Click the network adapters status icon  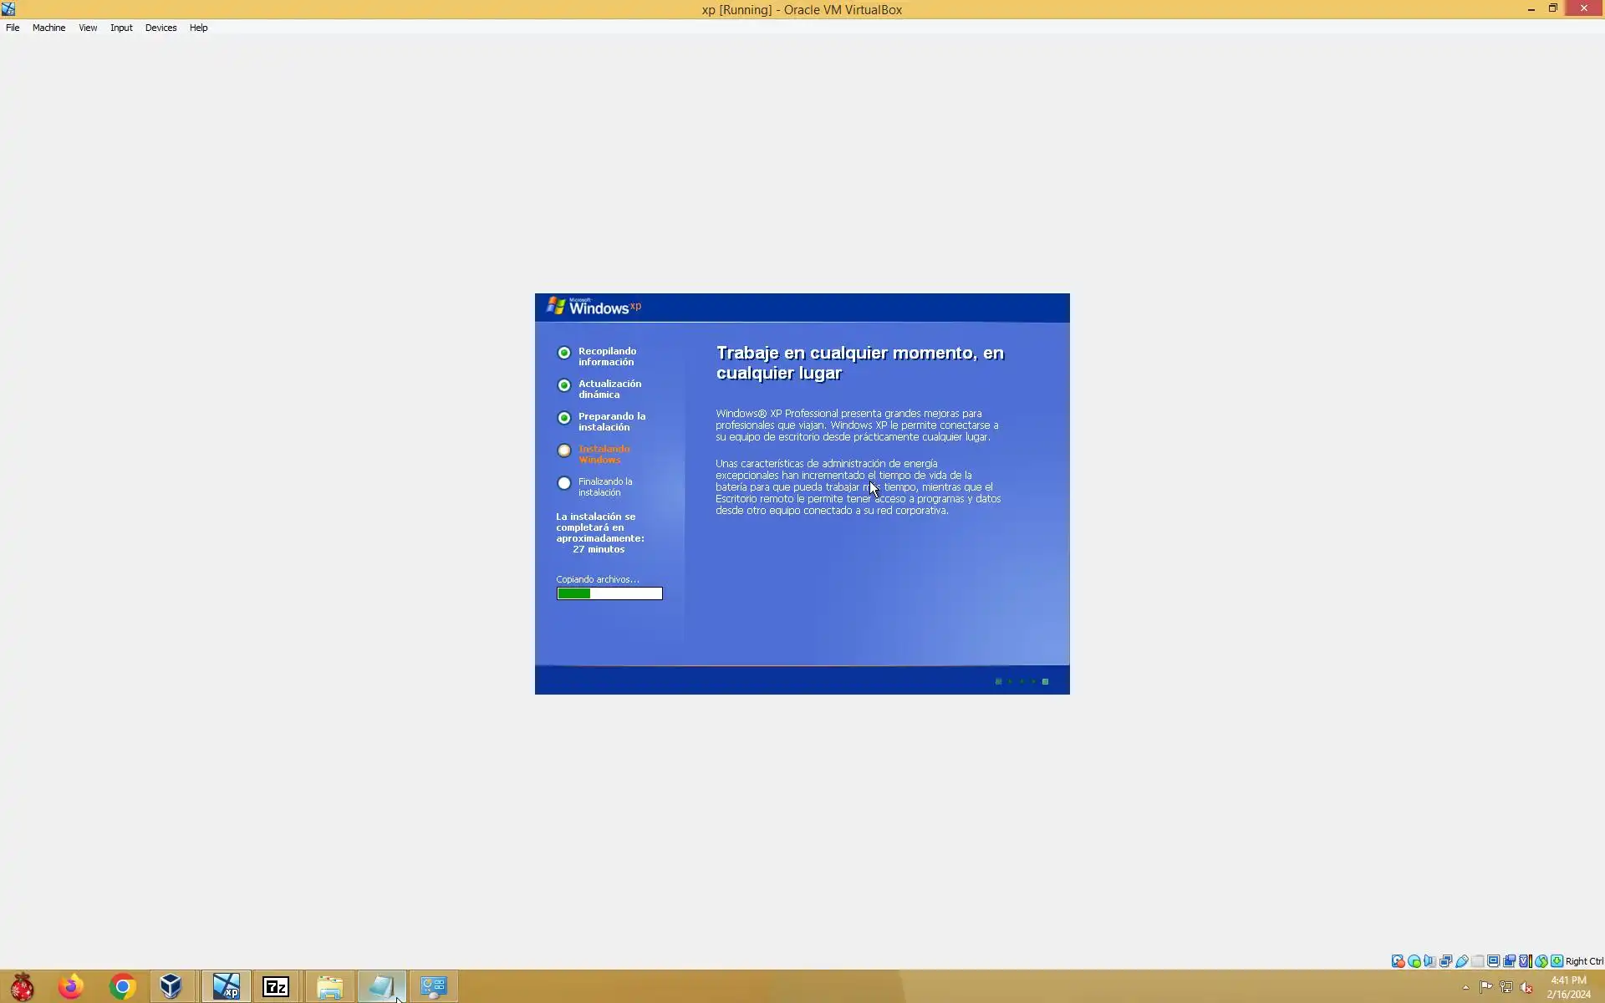coord(1445,961)
